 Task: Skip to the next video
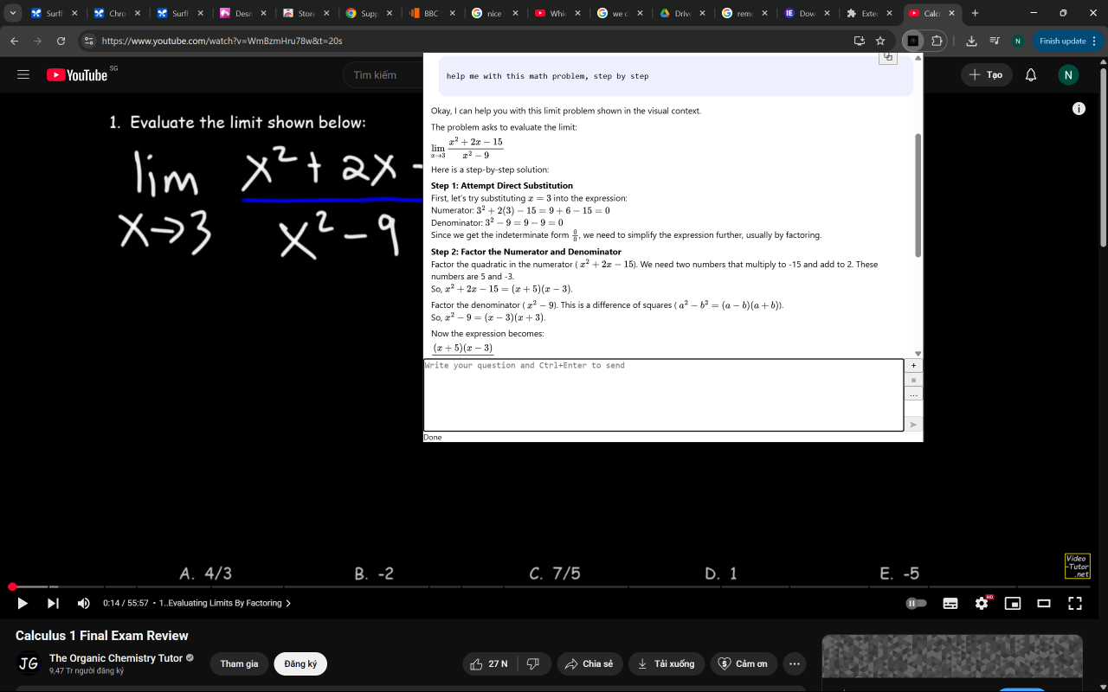coord(53,603)
